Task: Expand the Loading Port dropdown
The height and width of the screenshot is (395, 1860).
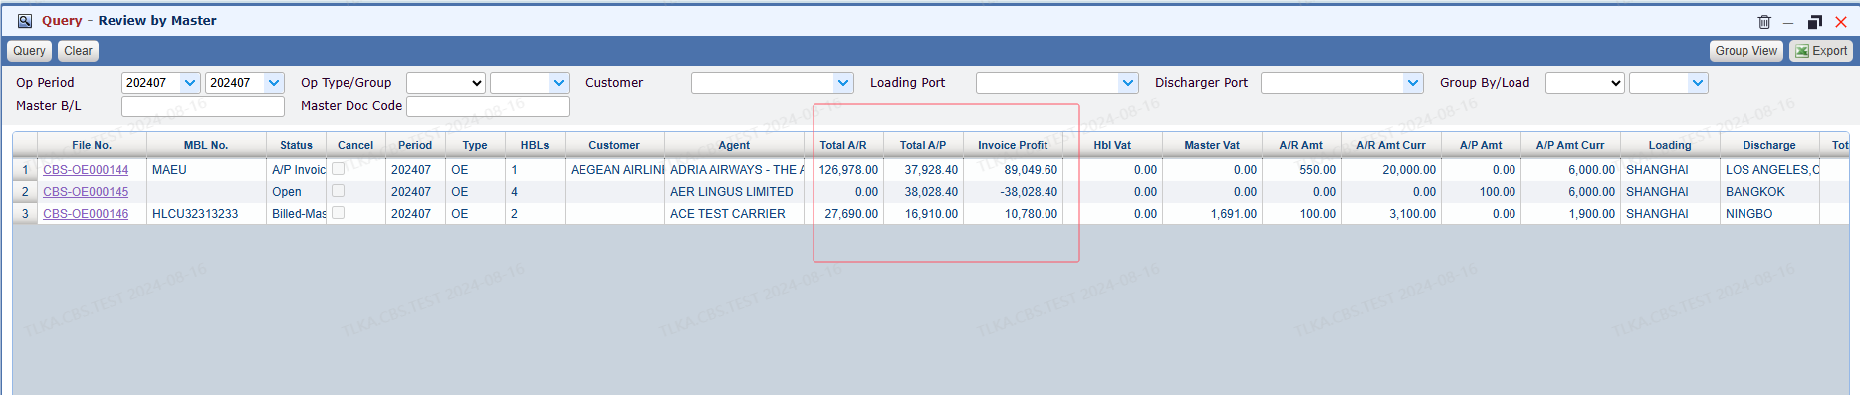Action: [1128, 83]
